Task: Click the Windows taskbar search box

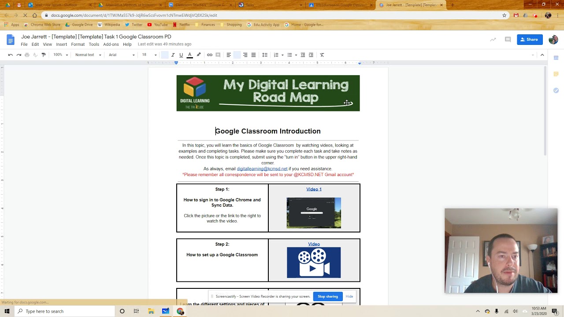Action: tap(64, 311)
